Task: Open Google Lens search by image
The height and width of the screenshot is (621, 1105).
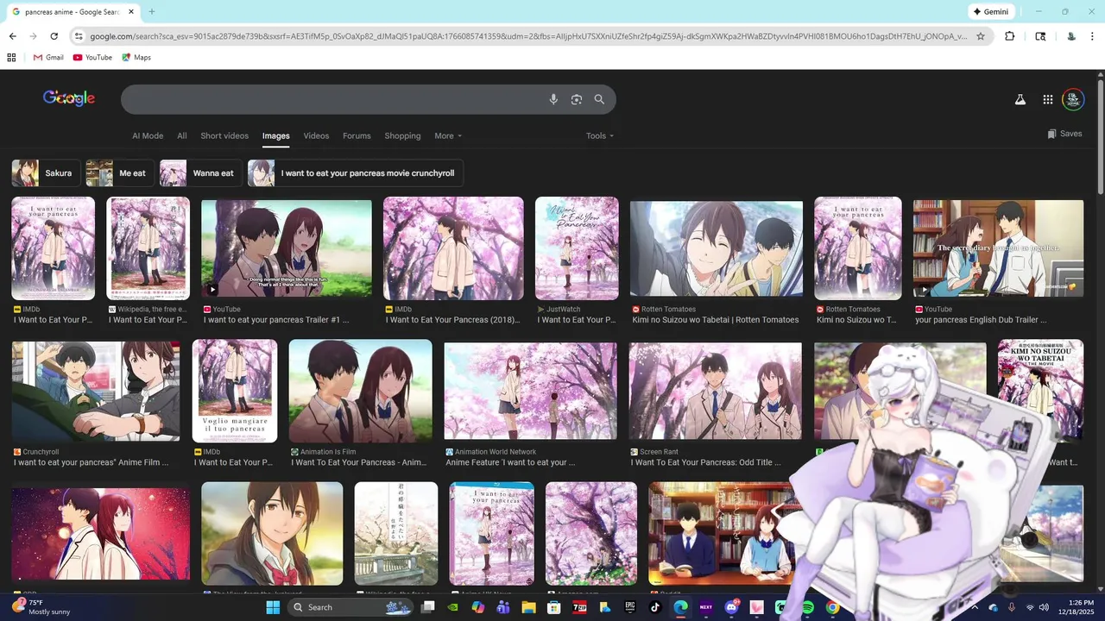Action: [577, 99]
